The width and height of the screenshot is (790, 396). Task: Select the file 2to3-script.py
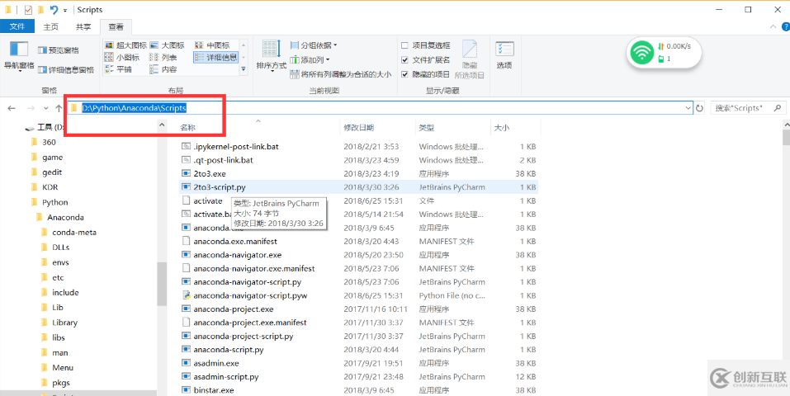pos(220,187)
